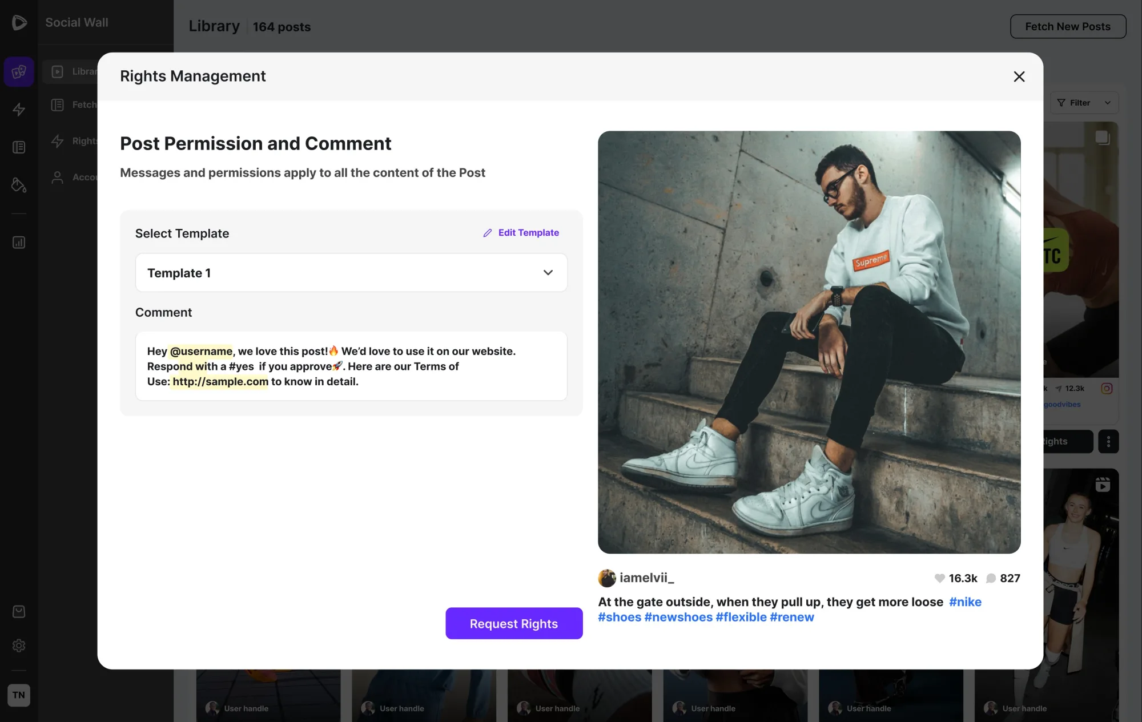Open the #flexible hashtag
The width and height of the screenshot is (1142, 722).
click(x=741, y=617)
